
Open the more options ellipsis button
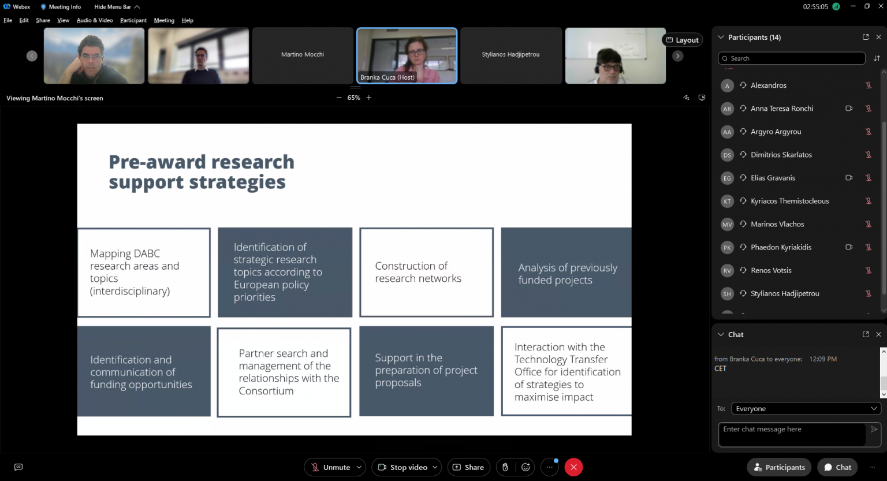tap(549, 467)
